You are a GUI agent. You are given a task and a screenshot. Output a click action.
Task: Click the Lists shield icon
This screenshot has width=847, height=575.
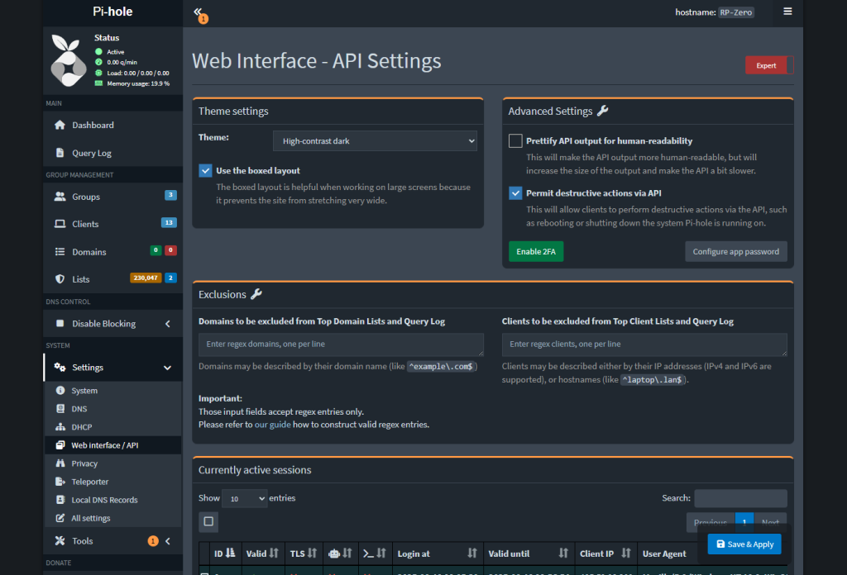(x=60, y=279)
